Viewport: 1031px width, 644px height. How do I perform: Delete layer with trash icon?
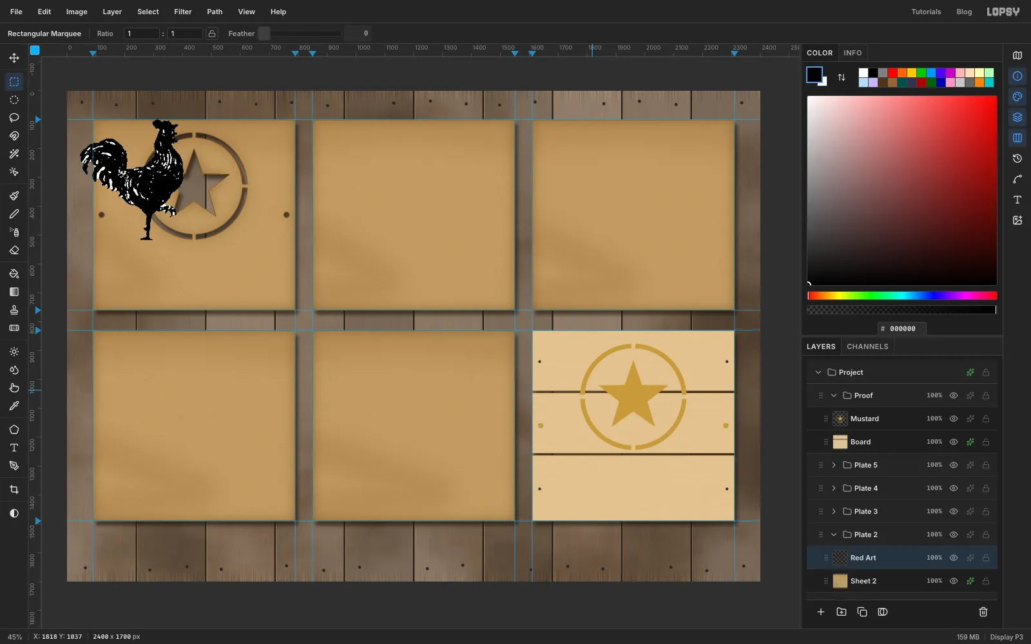click(x=983, y=612)
